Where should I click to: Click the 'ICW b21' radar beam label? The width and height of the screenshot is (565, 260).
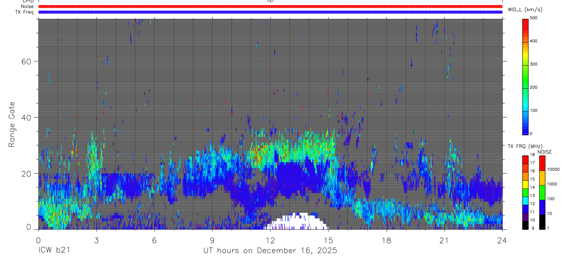point(54,251)
